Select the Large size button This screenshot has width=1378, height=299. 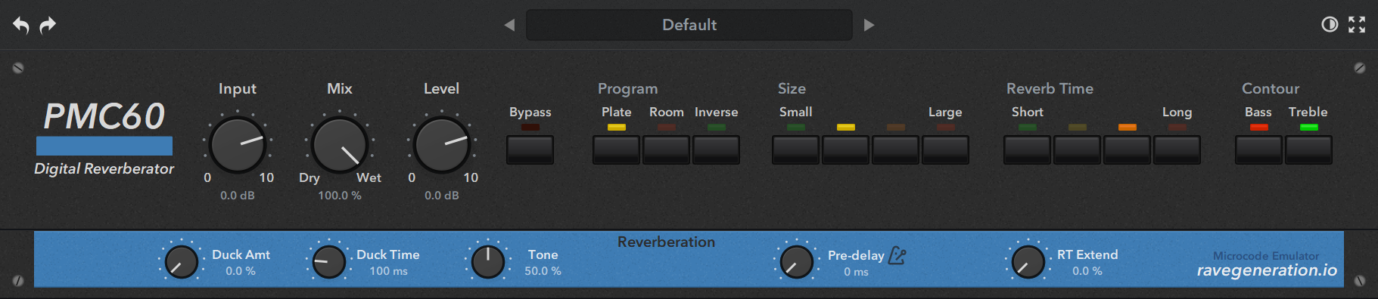click(945, 149)
